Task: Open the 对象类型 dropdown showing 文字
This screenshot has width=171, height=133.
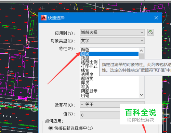Action: click(112, 41)
